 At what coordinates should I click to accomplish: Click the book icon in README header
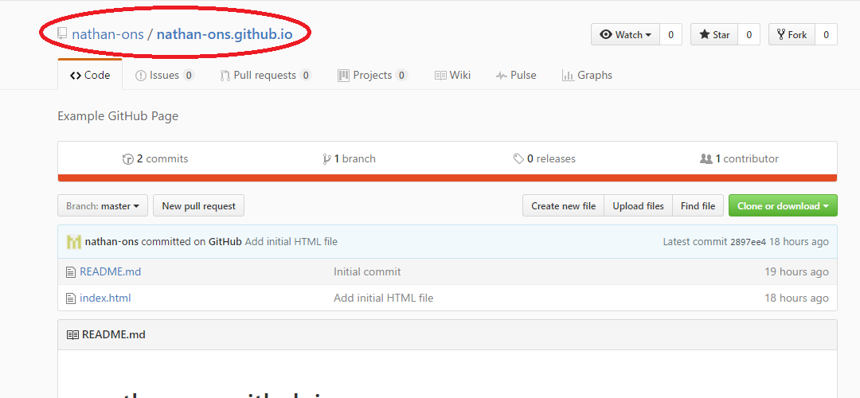point(73,335)
